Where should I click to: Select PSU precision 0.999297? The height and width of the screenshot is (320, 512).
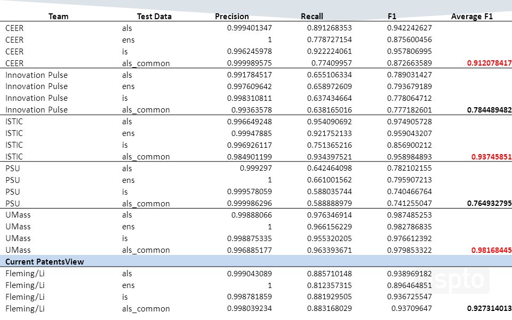(256, 168)
